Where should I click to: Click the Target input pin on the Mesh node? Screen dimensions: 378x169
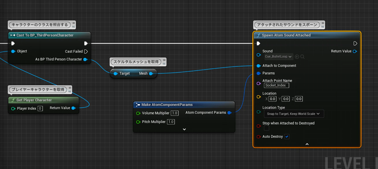click(x=115, y=74)
